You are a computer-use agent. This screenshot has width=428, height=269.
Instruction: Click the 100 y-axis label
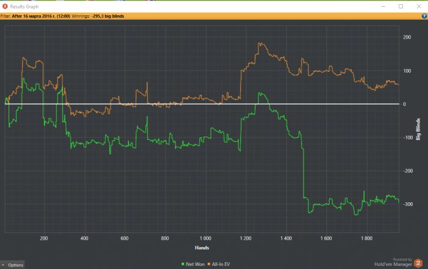point(407,71)
